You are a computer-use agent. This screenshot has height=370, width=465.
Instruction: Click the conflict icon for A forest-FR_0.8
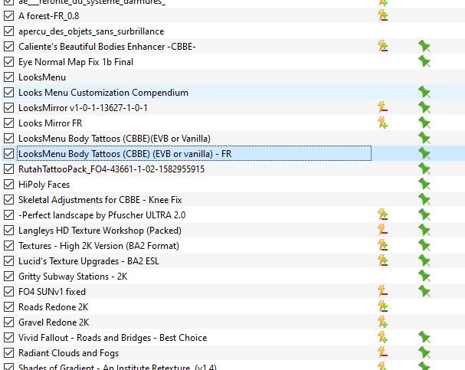pyautogui.click(x=382, y=16)
